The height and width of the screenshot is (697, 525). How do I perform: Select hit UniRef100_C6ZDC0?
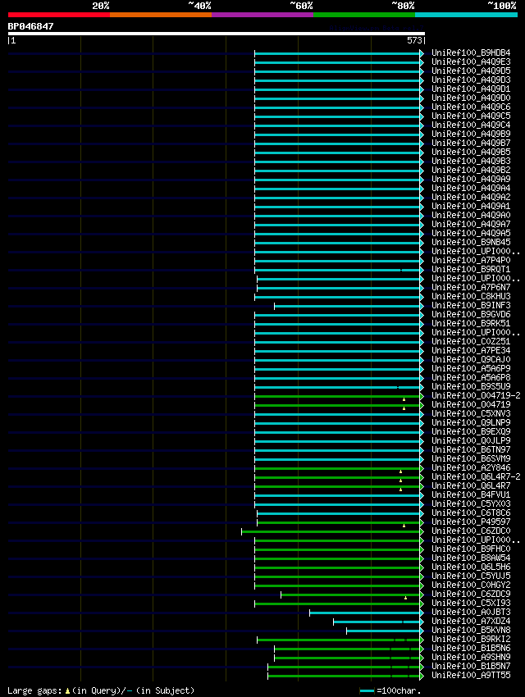471,531
